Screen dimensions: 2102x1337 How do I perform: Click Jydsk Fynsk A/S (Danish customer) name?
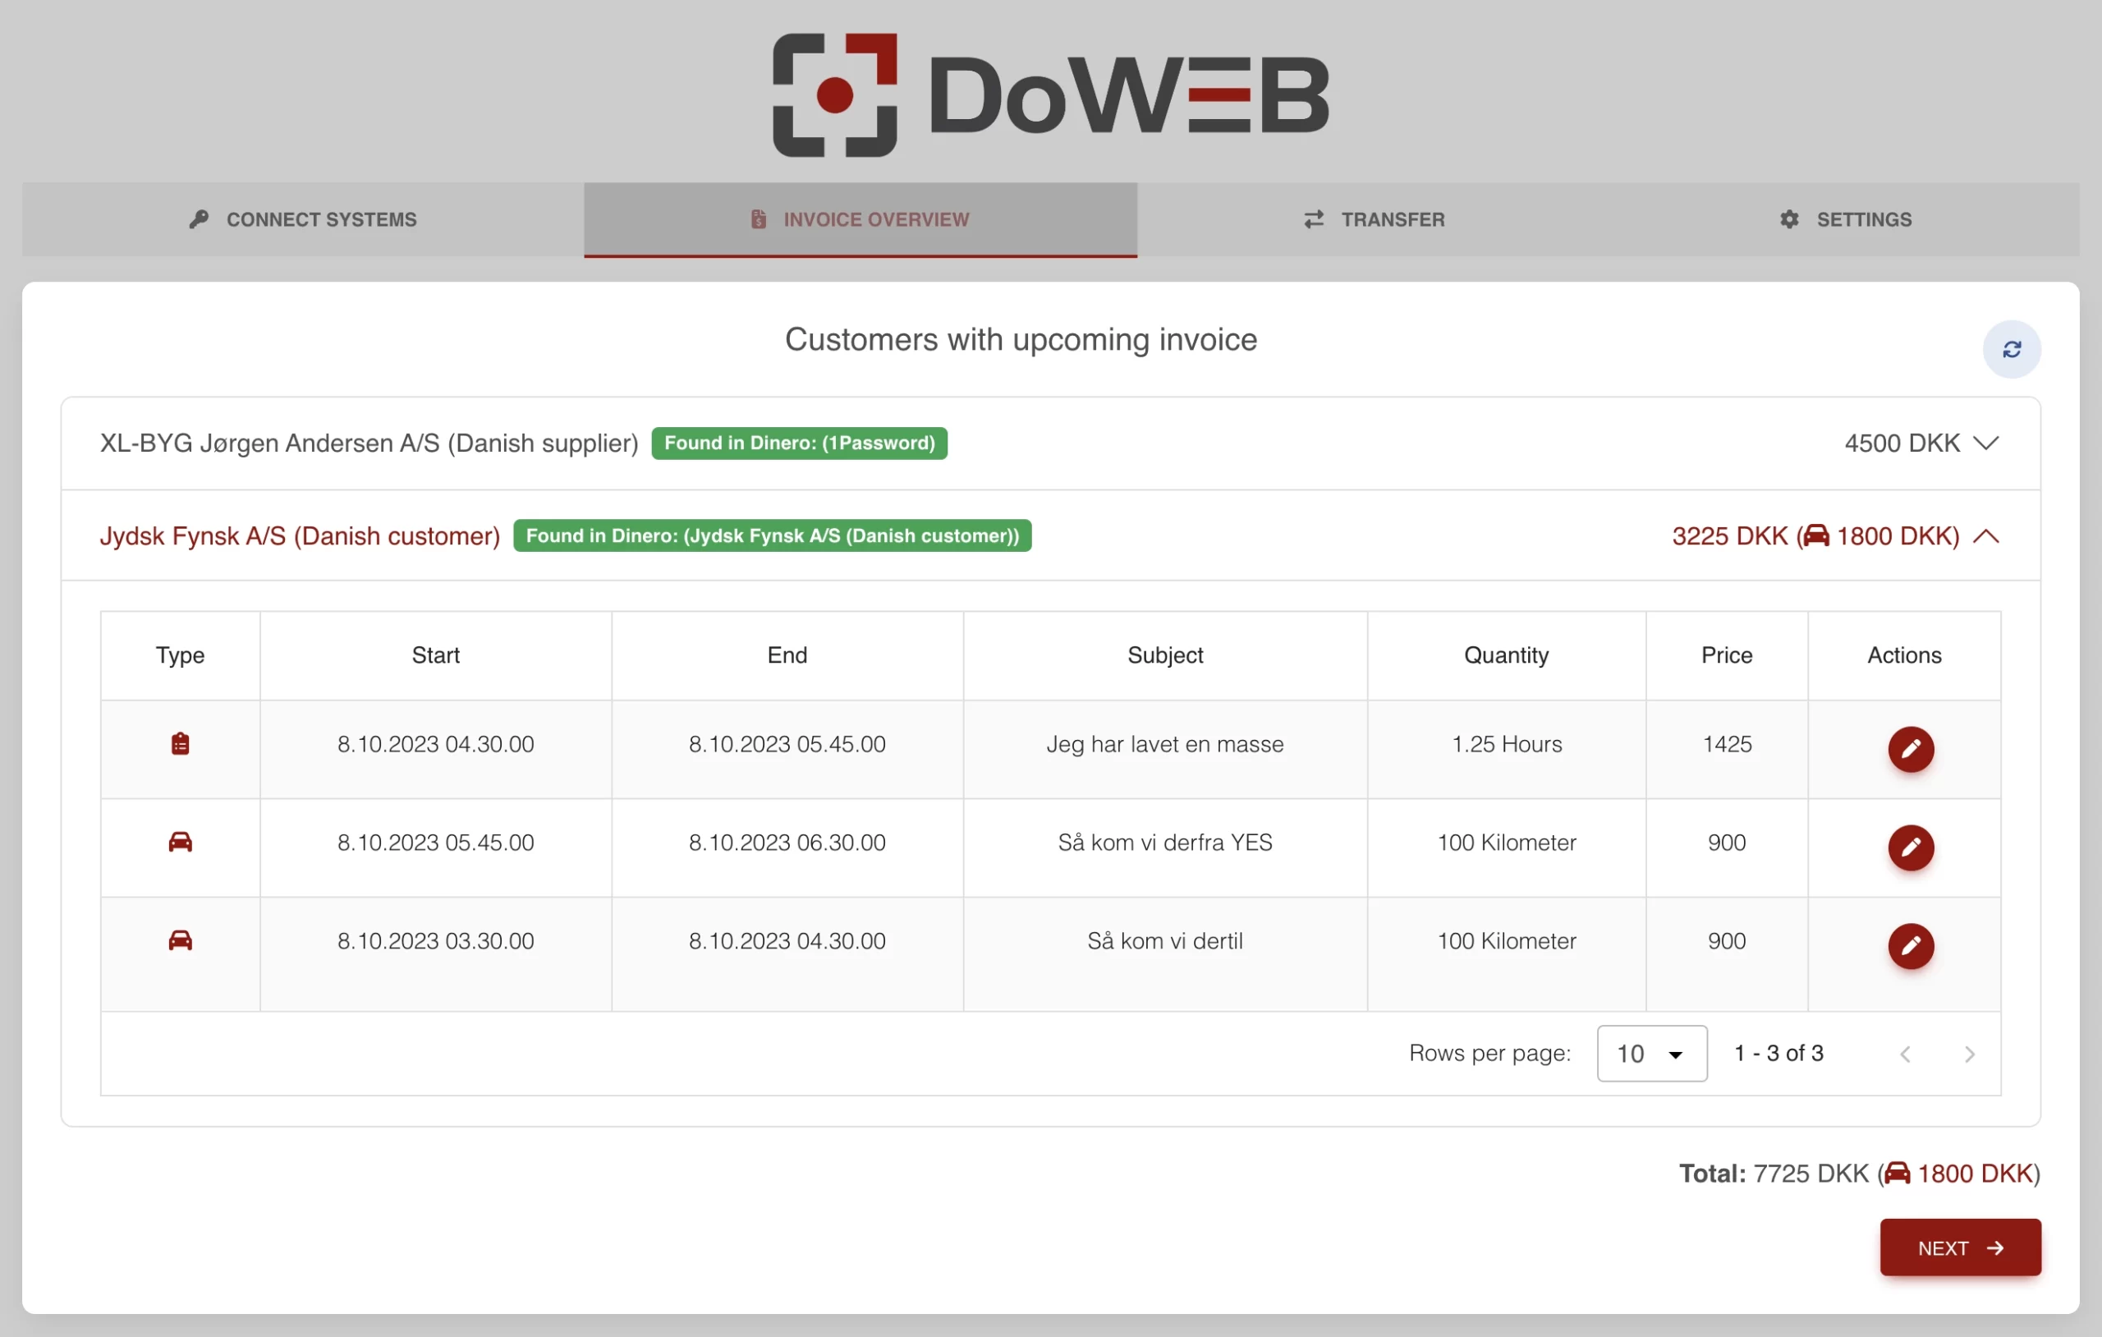[300, 535]
